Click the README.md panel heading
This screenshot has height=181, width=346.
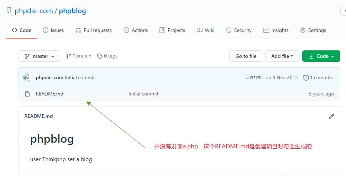point(38,116)
